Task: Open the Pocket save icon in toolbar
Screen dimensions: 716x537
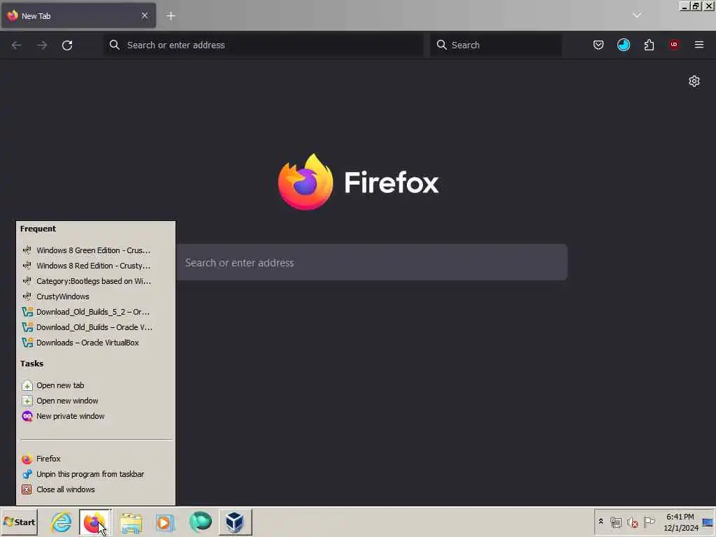Action: [x=599, y=45]
